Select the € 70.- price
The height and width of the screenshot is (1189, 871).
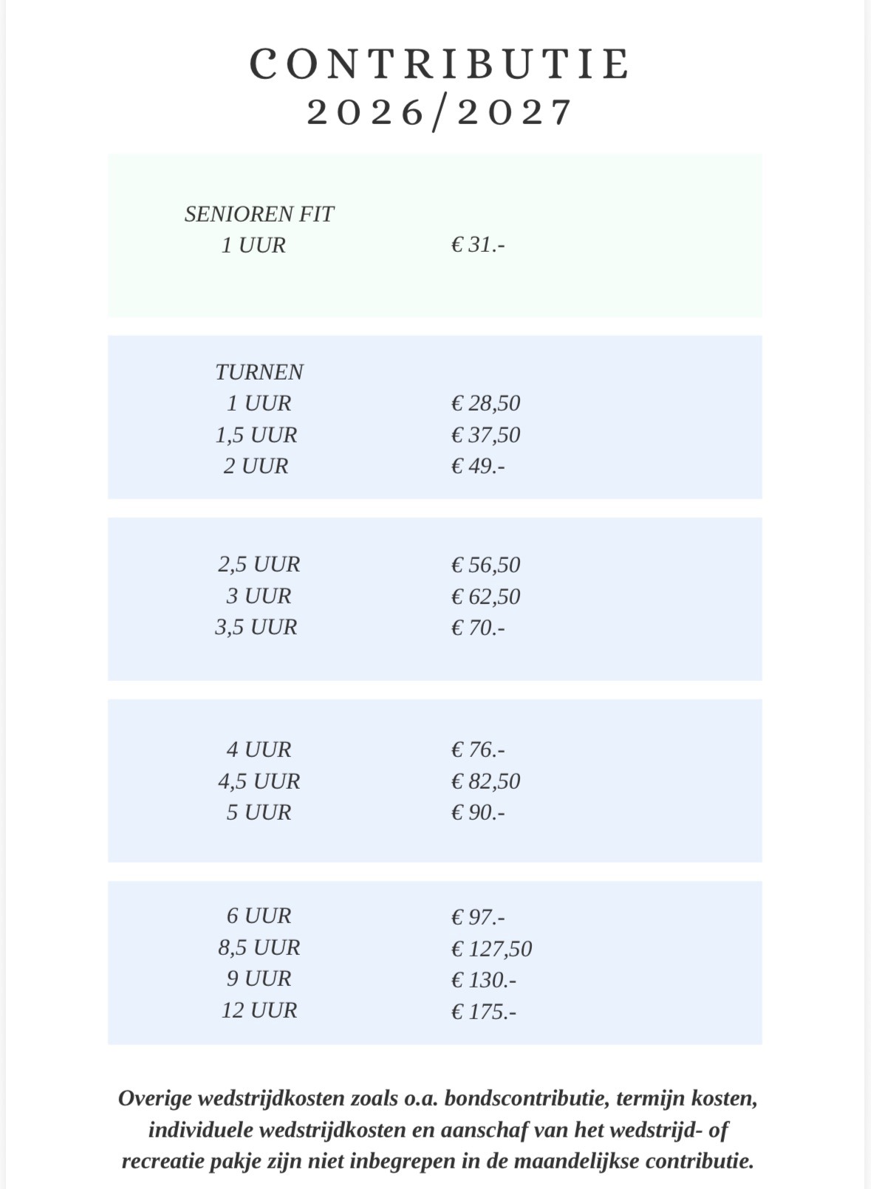(478, 628)
